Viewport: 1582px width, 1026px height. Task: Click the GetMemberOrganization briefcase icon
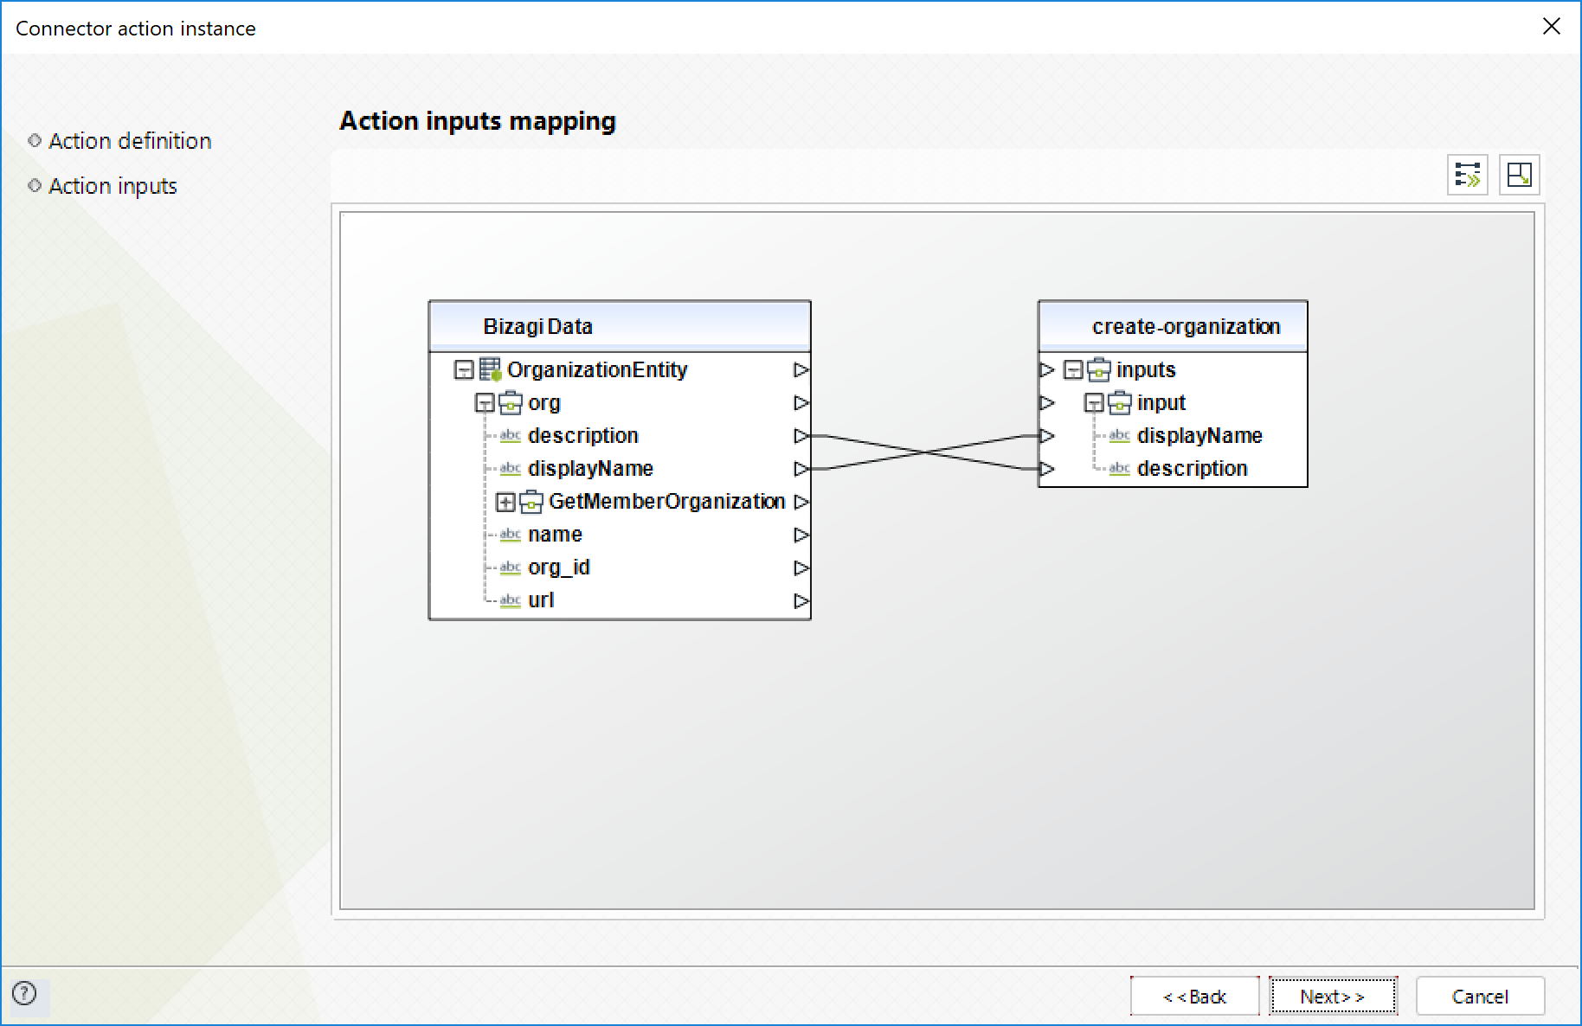(x=531, y=501)
